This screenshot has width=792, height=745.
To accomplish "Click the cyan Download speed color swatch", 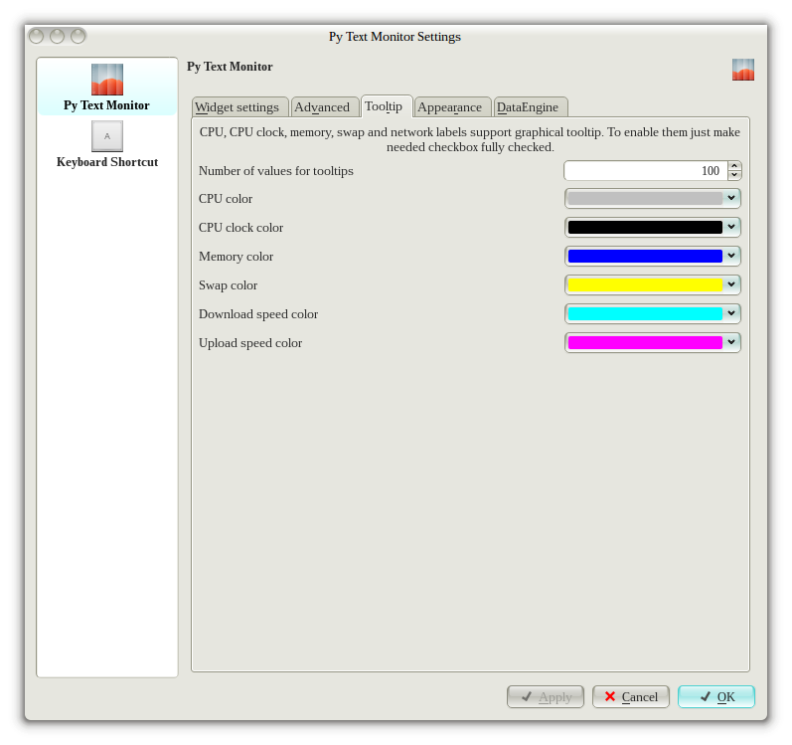I will (x=645, y=314).
